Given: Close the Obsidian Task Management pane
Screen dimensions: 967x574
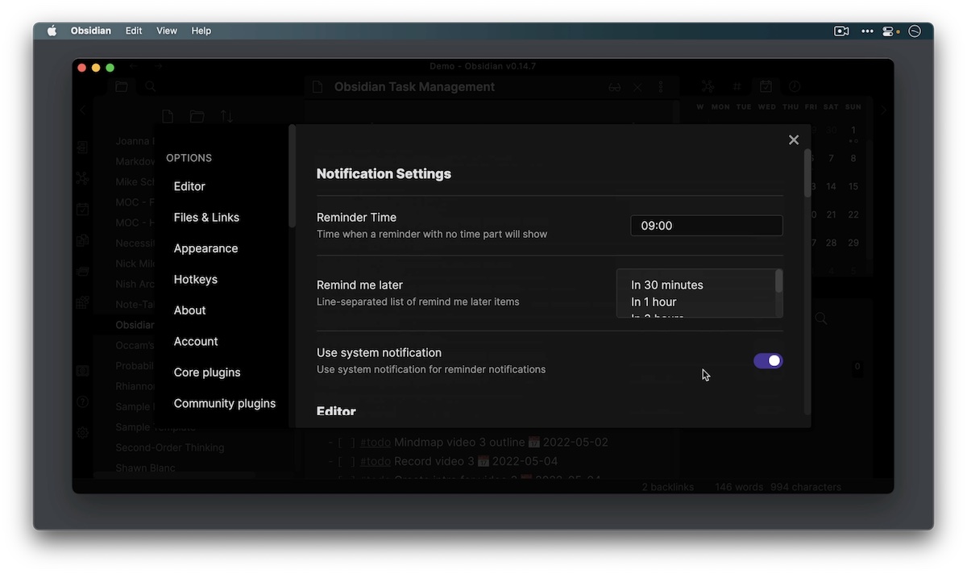Looking at the screenshot, I should click(x=637, y=87).
